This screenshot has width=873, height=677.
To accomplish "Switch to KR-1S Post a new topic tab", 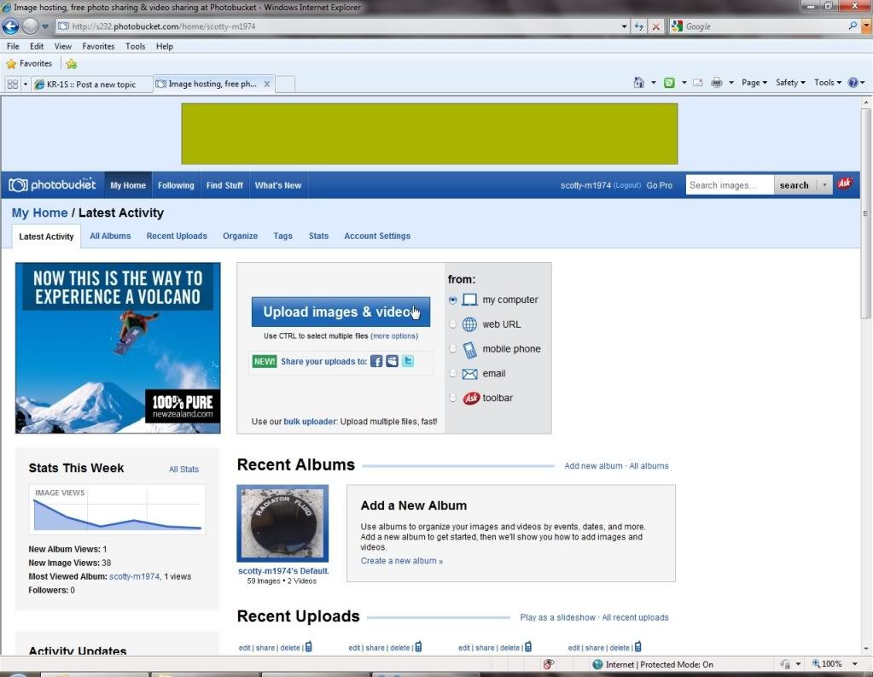I will (x=91, y=85).
